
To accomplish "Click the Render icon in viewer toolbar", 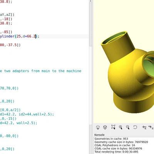I will coord(105,127).
